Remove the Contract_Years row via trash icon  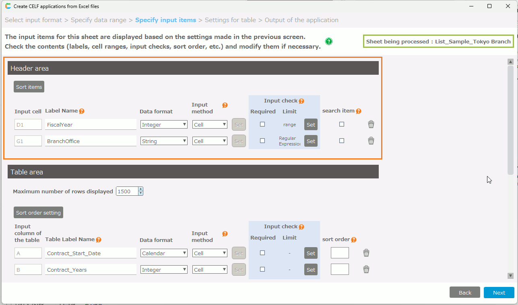coord(366,270)
